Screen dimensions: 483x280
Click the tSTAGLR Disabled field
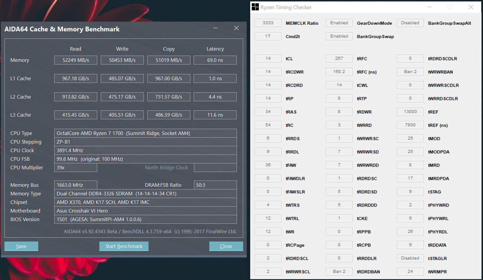410,258
